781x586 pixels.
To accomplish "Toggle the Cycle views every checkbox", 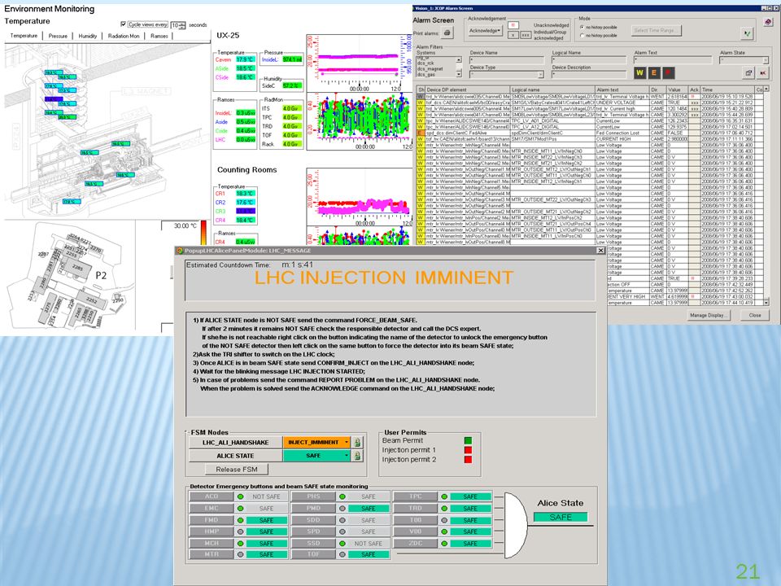I will click(x=123, y=24).
